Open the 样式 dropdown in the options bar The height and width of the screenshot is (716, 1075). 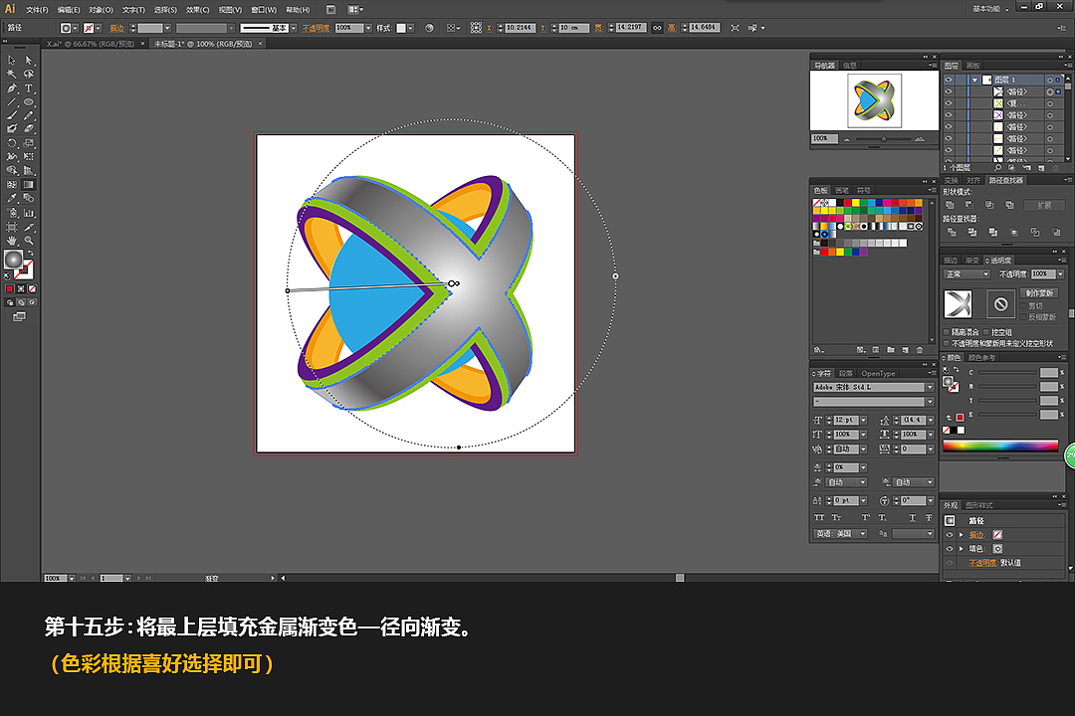click(409, 28)
